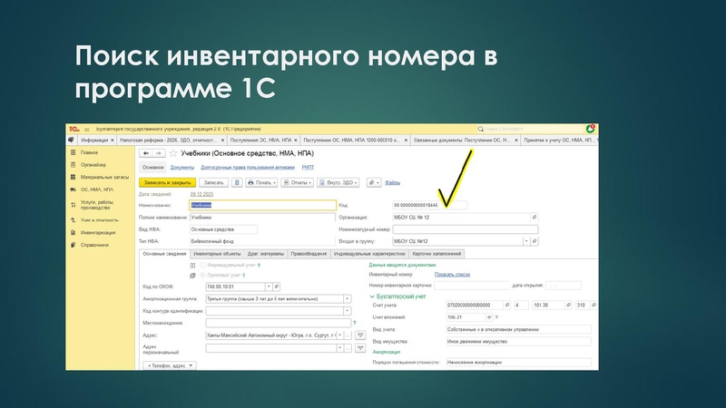The width and height of the screenshot is (726, 408).
Task: Expand the Входит в группу dropdown arrow
Action: [526, 241]
